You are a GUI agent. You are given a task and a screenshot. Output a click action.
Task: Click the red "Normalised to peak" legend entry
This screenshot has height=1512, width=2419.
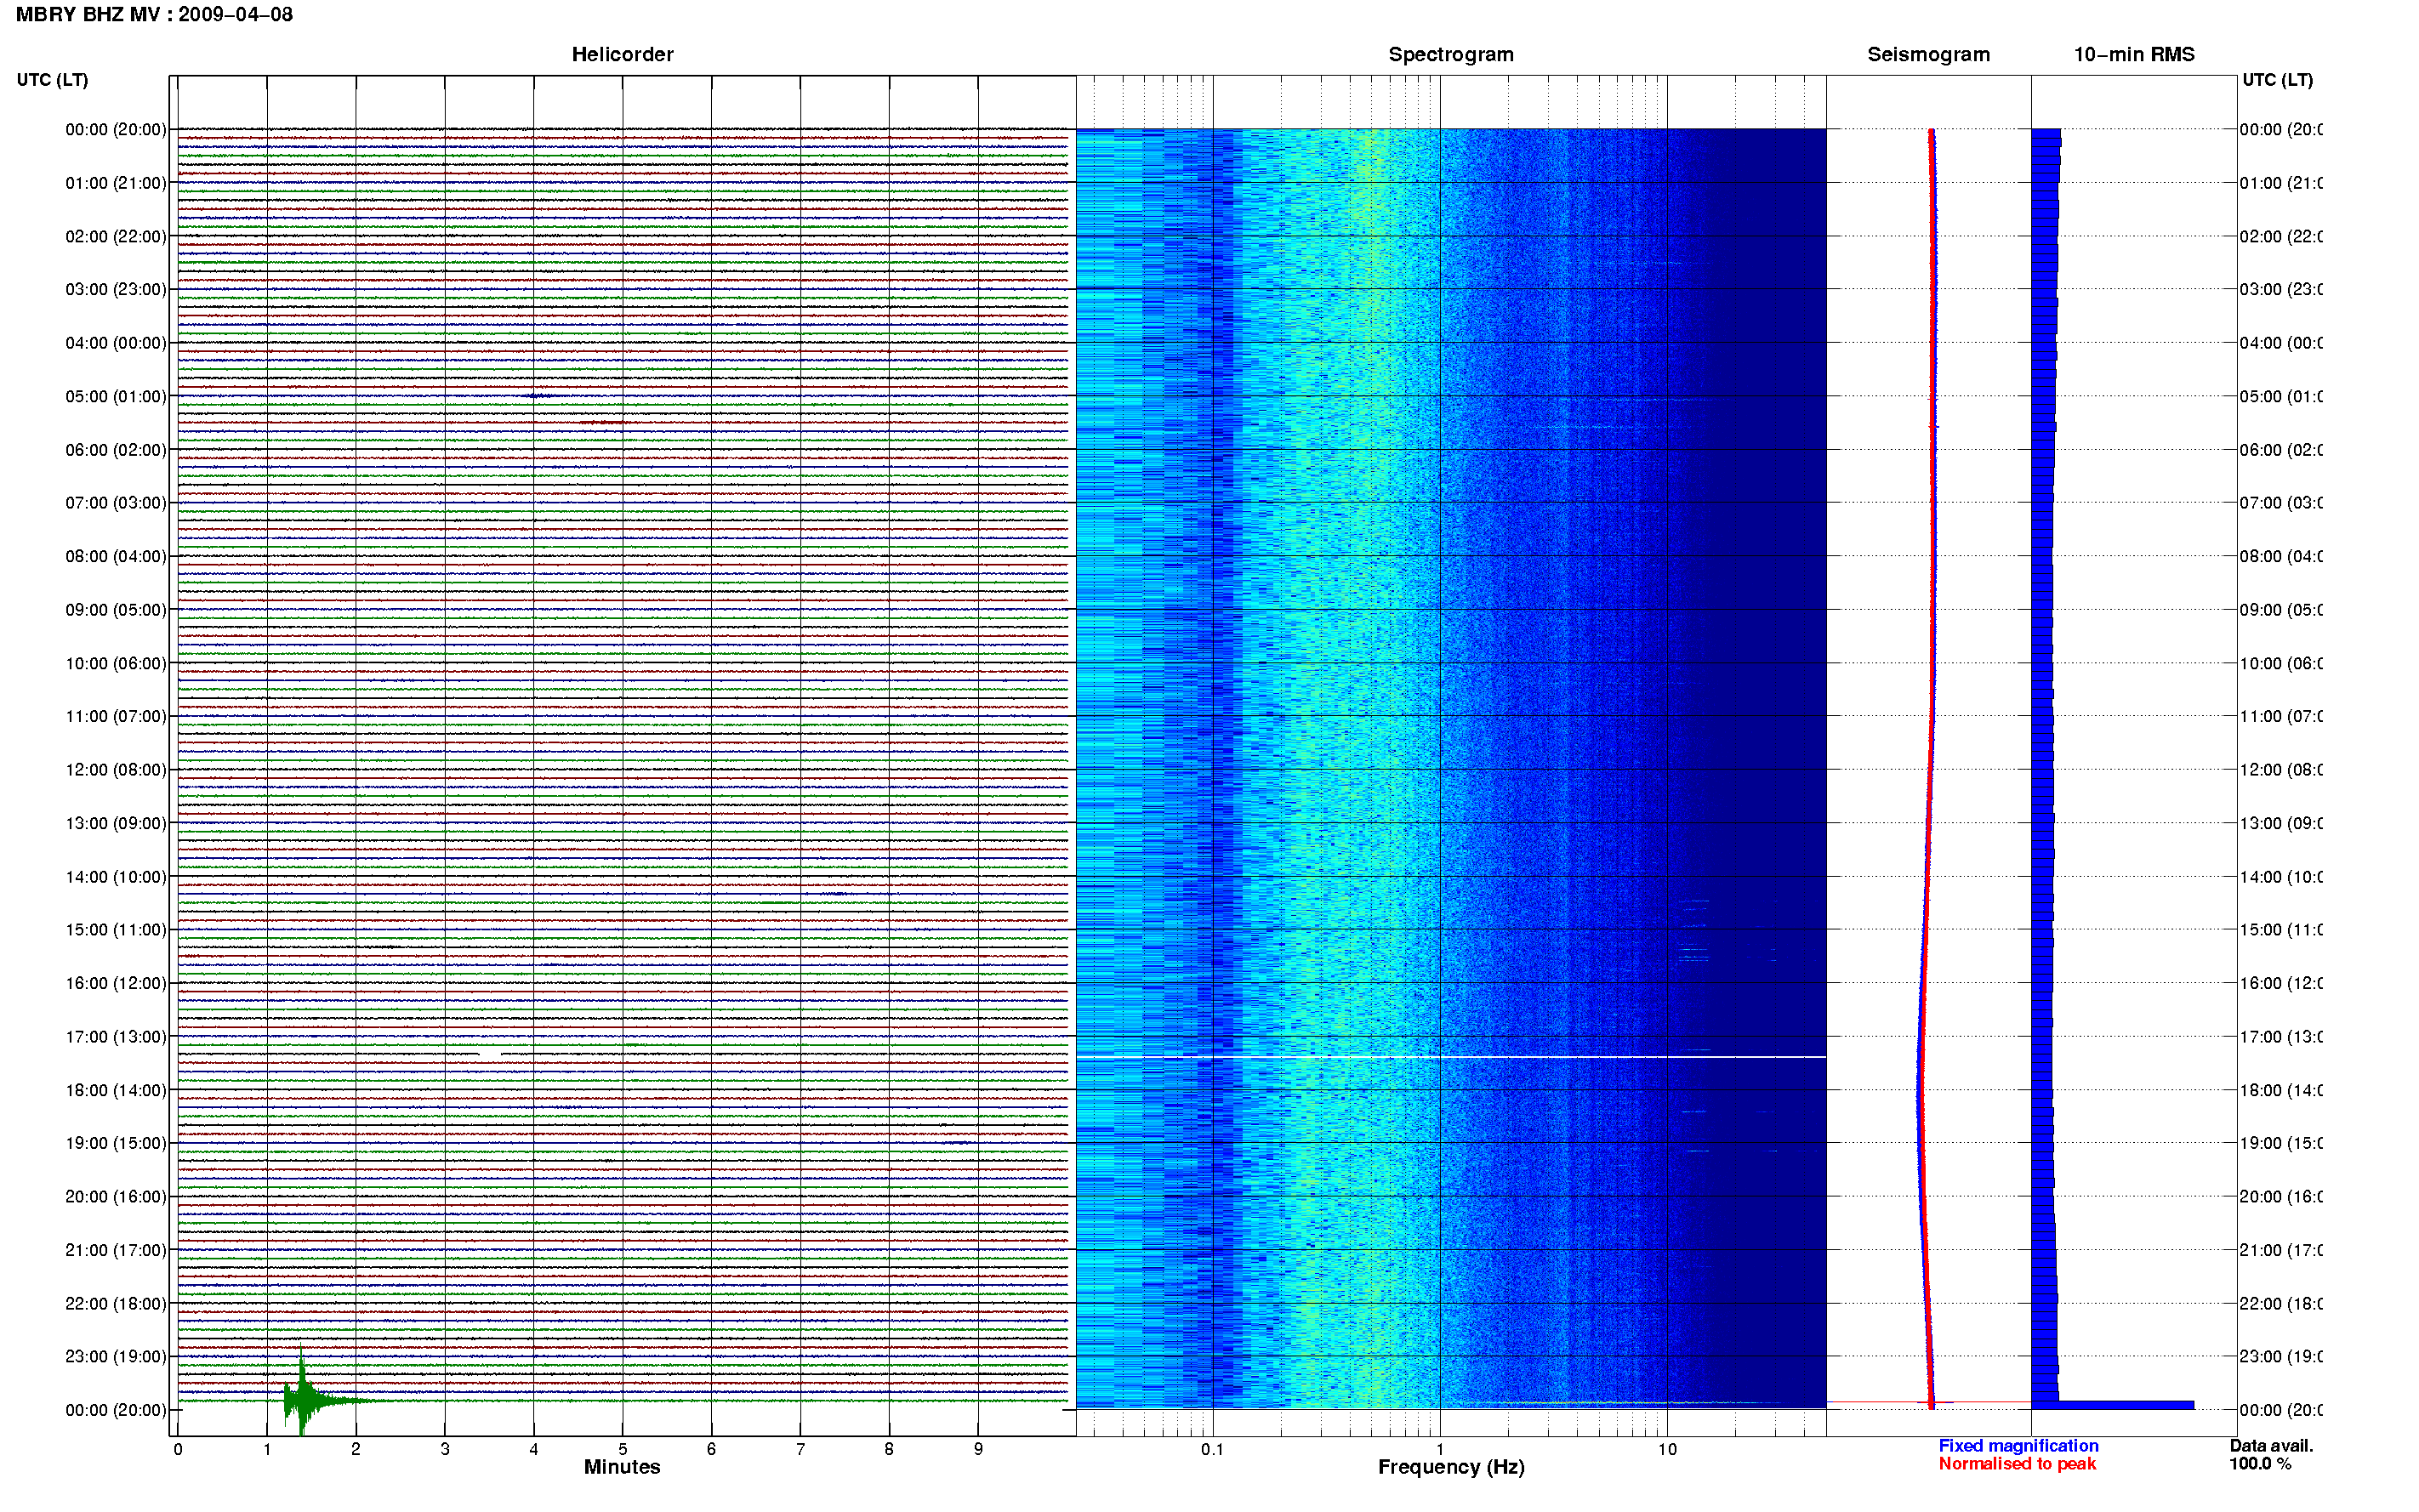[2017, 1464]
